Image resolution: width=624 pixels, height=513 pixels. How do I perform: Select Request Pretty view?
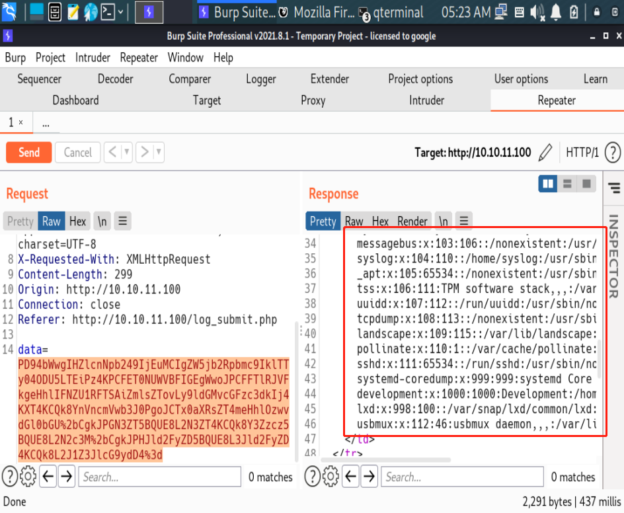tap(20, 221)
